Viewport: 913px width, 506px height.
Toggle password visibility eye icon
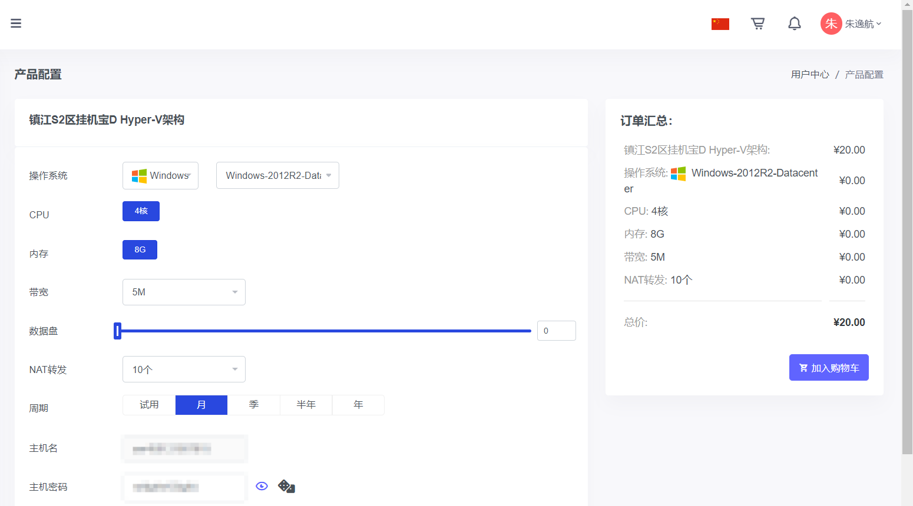pyautogui.click(x=262, y=486)
